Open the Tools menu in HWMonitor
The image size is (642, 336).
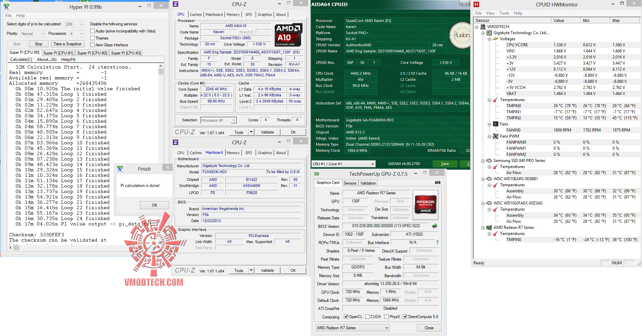click(x=504, y=13)
